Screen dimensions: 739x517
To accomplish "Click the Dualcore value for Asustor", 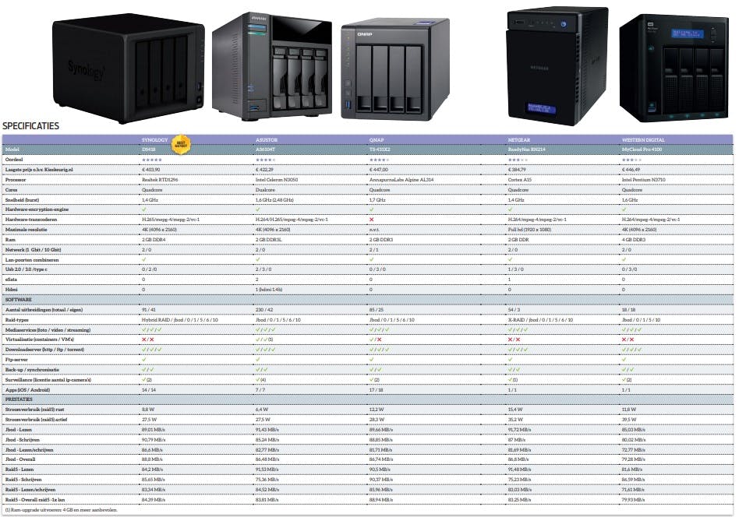I will click(x=265, y=190).
